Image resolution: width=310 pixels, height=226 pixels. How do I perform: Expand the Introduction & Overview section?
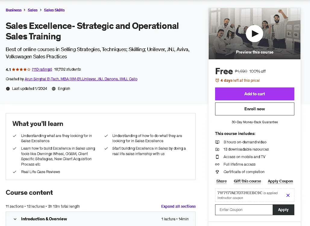[100, 219]
